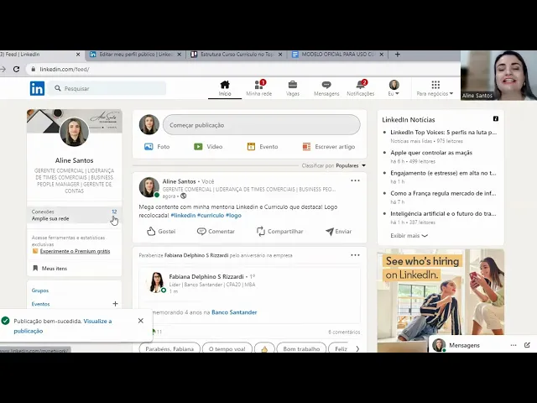Screen dimensions: 537x403
Task: Open news Inteligência artificial e o futuro
Action: point(444,213)
